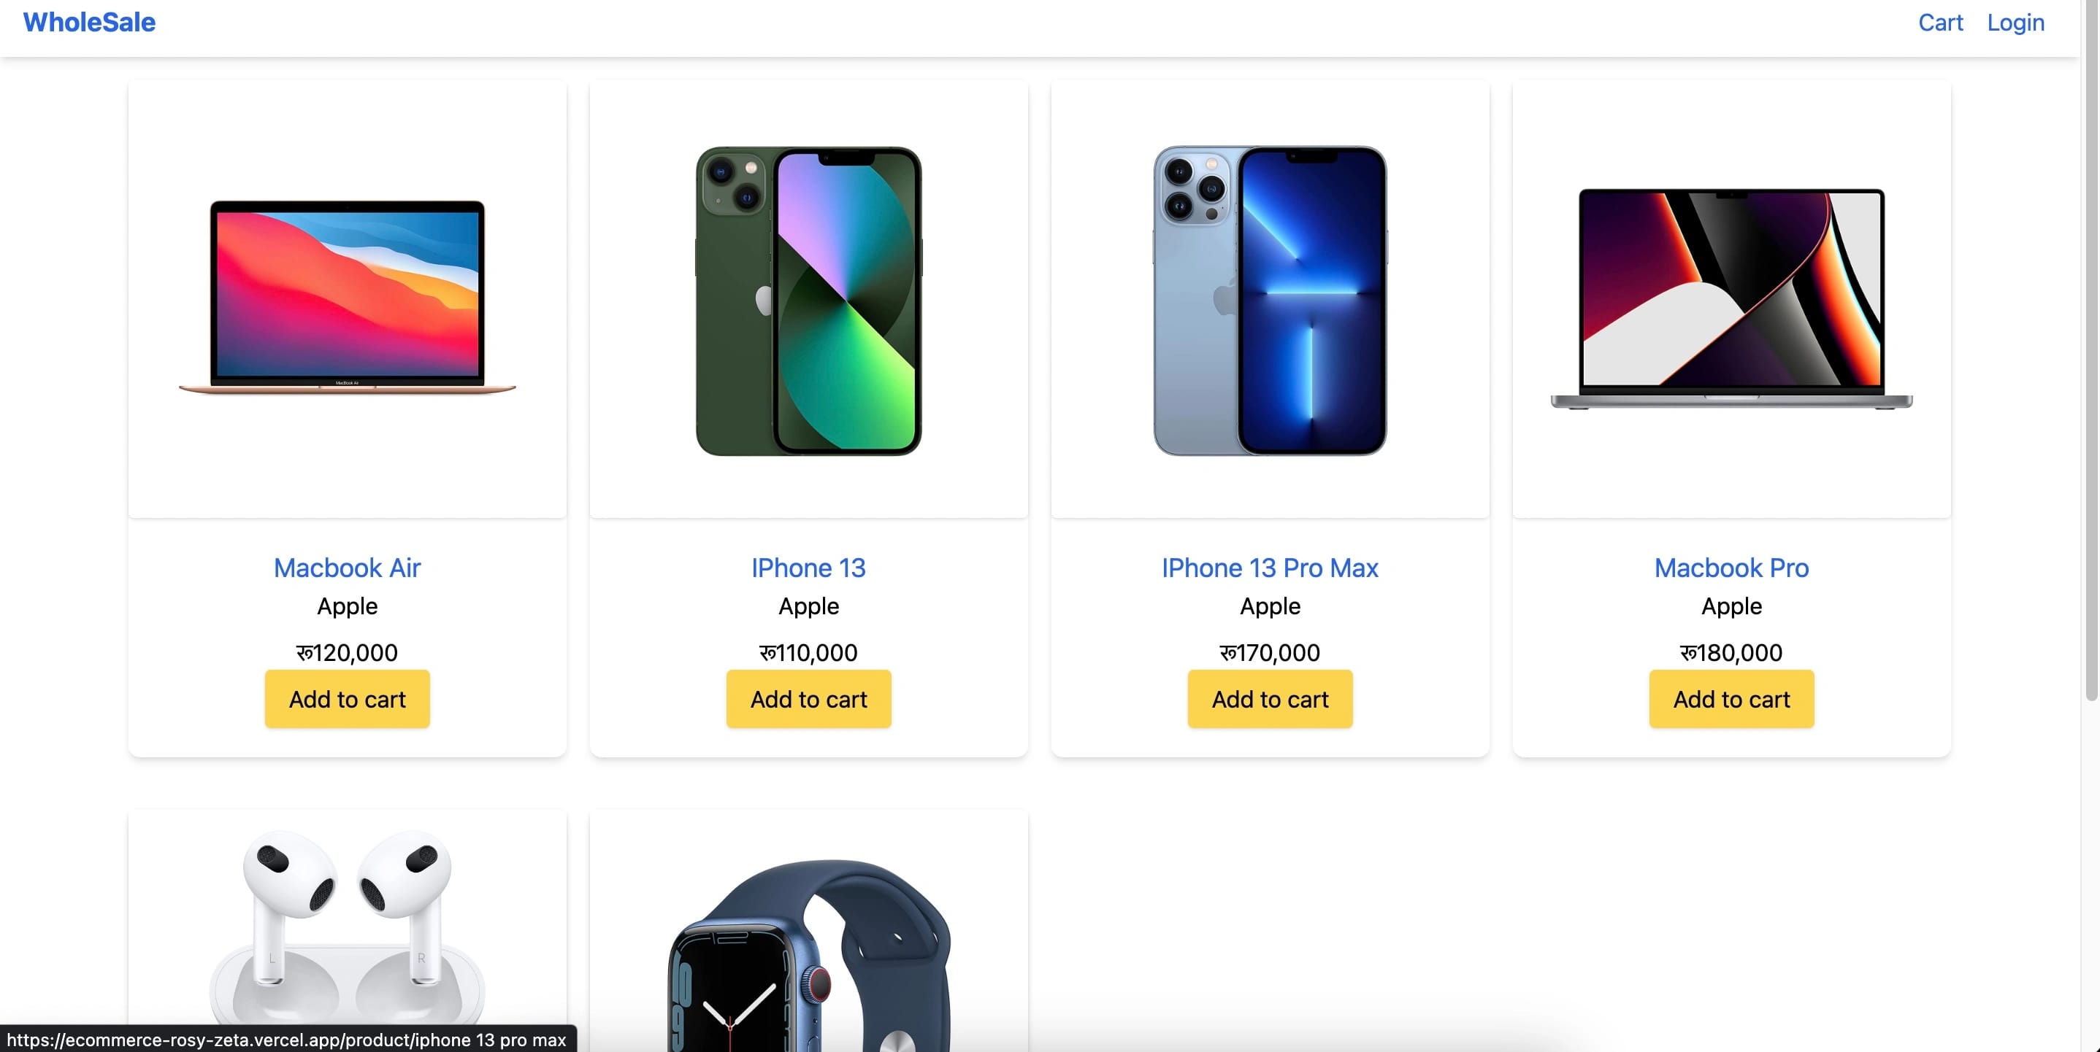This screenshot has width=2100, height=1052.
Task: Open the WholeSale home logo link
Action: click(x=89, y=22)
